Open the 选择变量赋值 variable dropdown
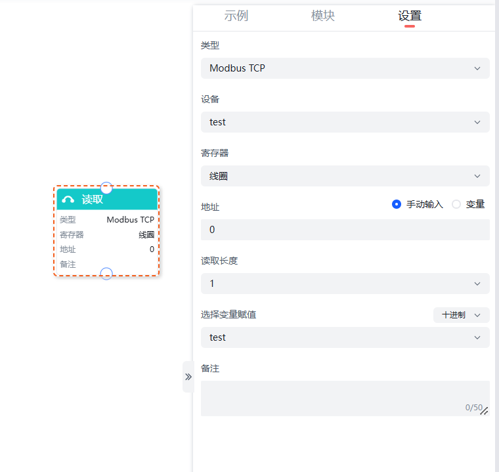The width and height of the screenshot is (499, 472). click(345, 337)
